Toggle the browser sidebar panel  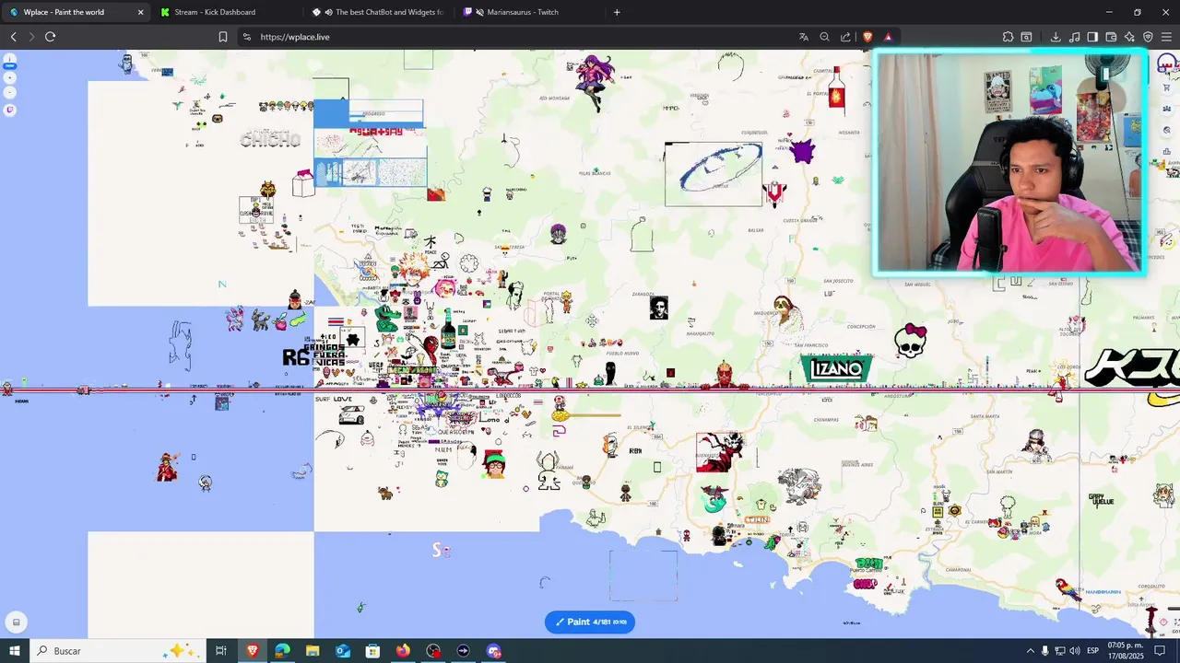pos(1092,37)
